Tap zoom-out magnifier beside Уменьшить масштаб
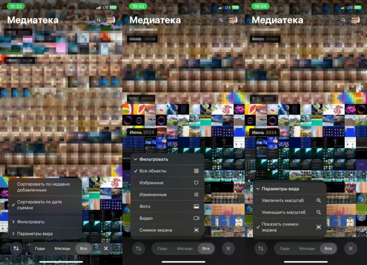Image resolution: width=367 pixels, height=265 pixels. [318, 212]
